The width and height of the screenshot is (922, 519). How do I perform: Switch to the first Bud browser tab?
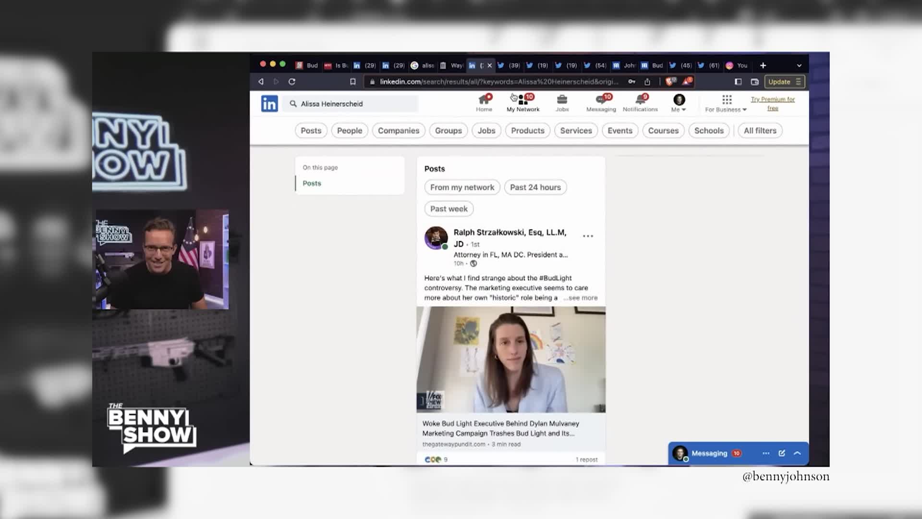tap(307, 65)
